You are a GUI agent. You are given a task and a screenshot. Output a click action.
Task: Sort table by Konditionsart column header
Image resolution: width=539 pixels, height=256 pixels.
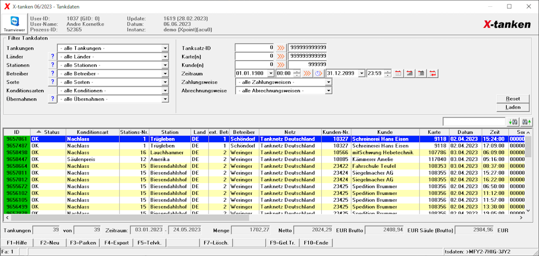pos(92,132)
